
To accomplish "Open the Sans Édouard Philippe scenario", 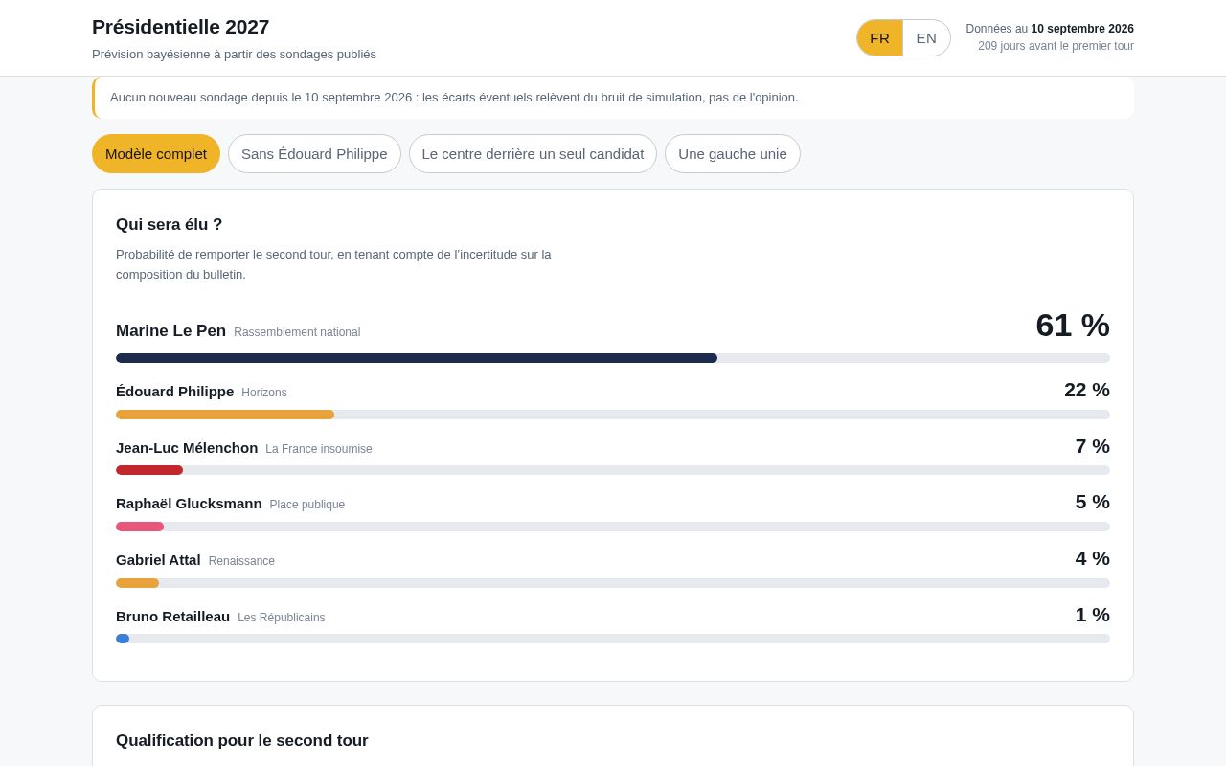I will pos(314,153).
